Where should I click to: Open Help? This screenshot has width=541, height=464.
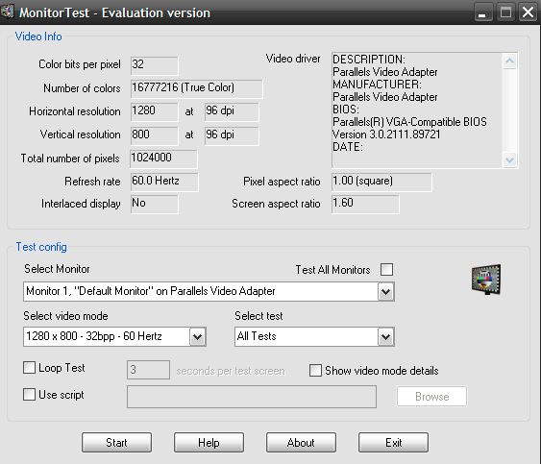coord(209,442)
